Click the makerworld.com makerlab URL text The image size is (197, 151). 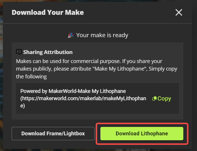click(x=83, y=98)
